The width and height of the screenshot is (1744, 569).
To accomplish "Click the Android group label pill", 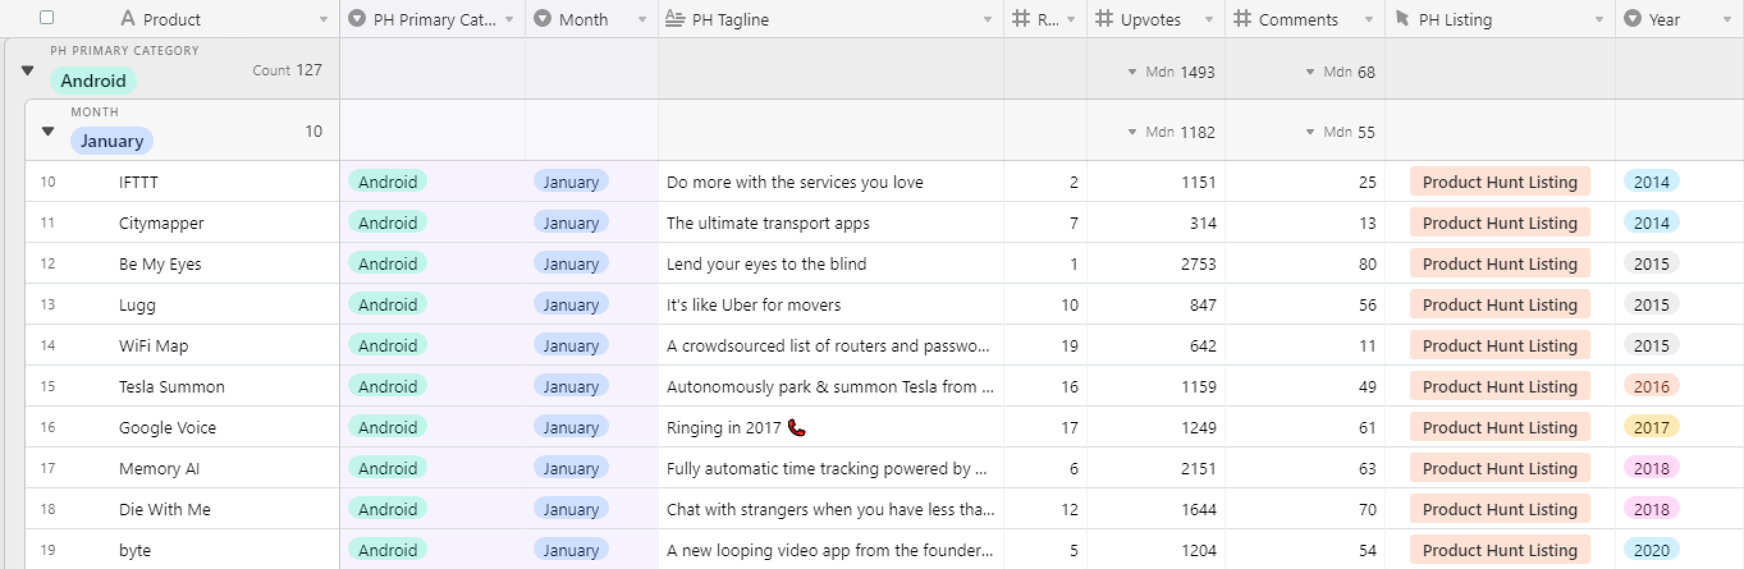I will click(x=93, y=81).
